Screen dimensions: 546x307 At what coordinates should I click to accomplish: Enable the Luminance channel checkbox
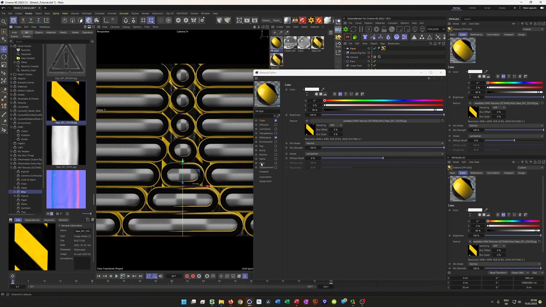point(276,129)
